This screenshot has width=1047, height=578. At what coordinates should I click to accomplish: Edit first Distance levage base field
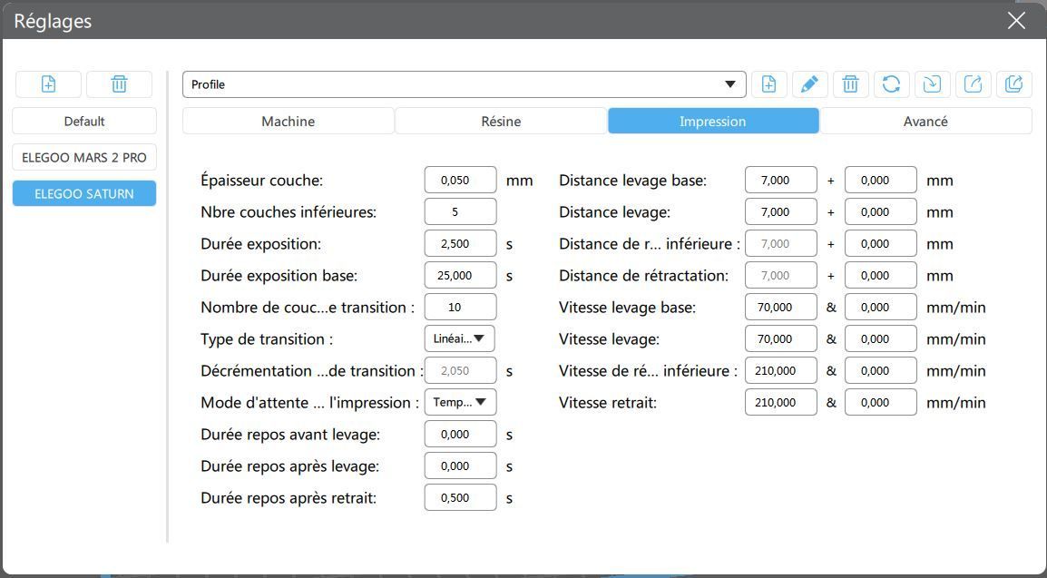[x=780, y=181]
